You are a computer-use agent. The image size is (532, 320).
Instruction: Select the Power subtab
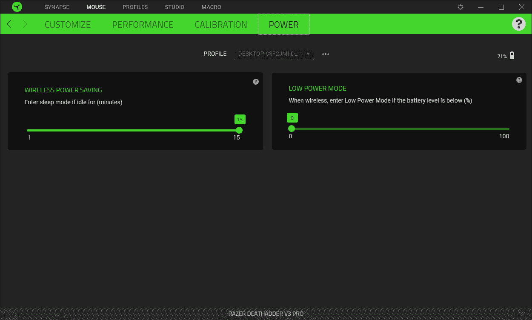[x=283, y=24]
